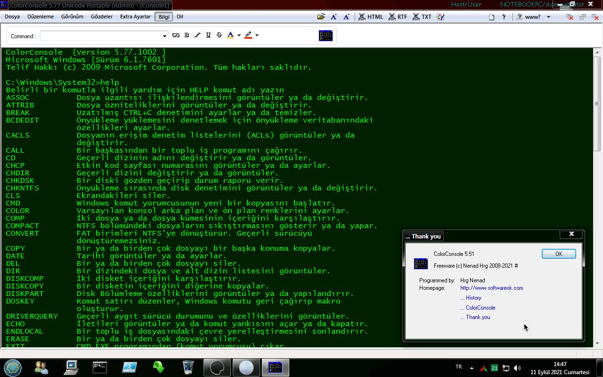Screen dimensions: 603x377
Task: Open the Bilgi menu
Action: click(164, 16)
